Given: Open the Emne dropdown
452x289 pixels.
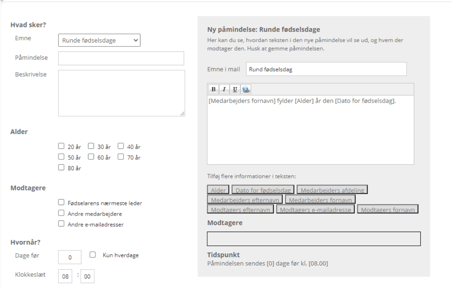Looking at the screenshot, I should tap(99, 40).
